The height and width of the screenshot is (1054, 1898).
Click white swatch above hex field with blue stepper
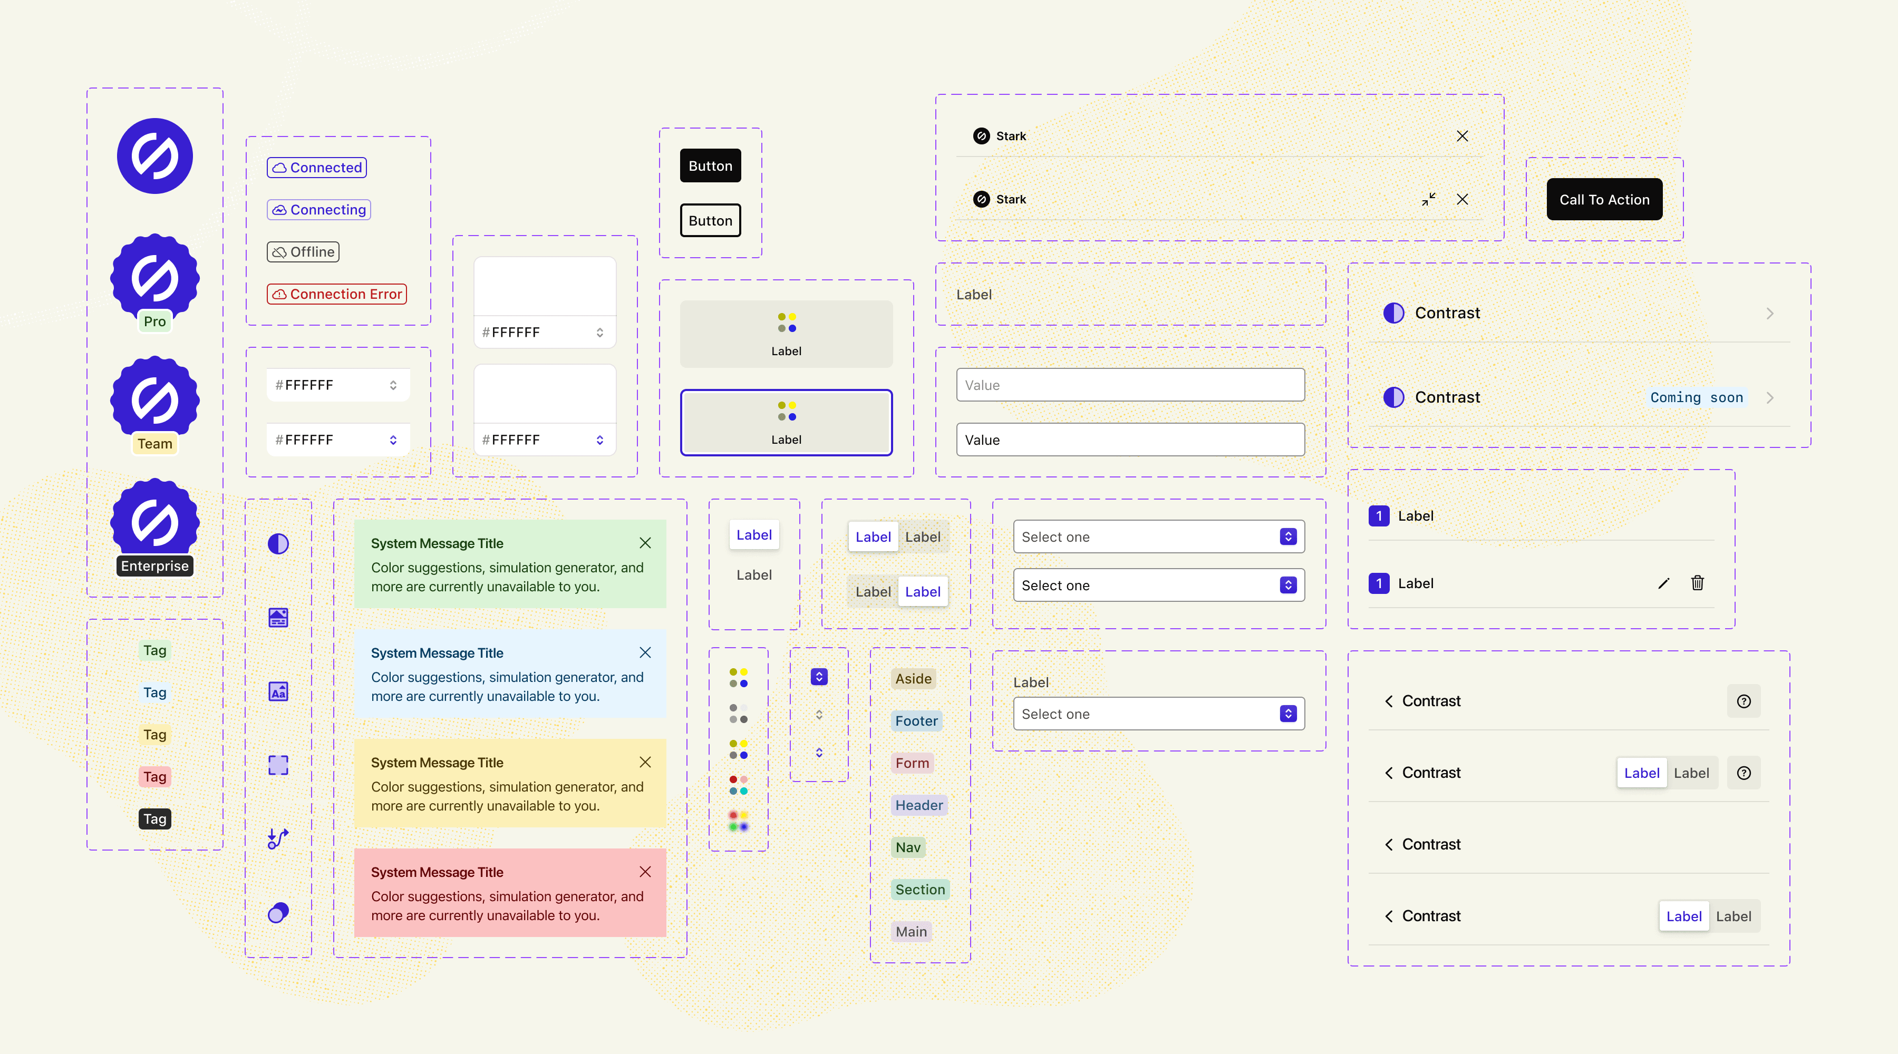point(545,394)
